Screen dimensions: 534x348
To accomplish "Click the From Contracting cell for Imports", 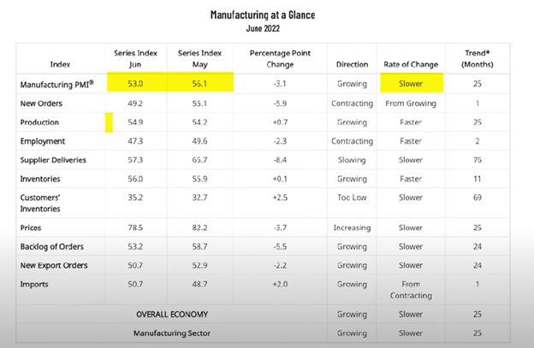I will tap(411, 290).
